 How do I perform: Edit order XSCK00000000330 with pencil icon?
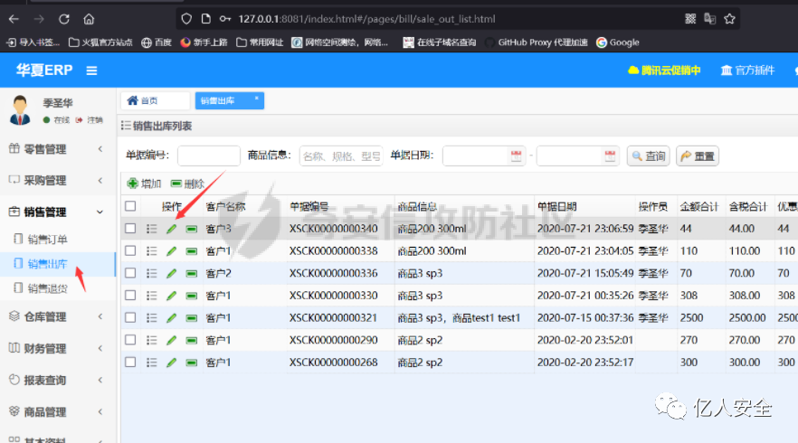[x=172, y=296]
